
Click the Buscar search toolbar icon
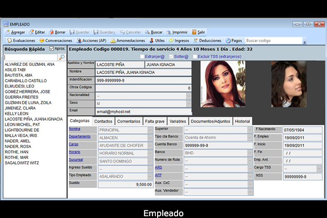pos(148,32)
